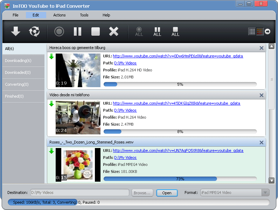This screenshot has width=278, height=210.
Task: Open the Tools menu
Action: click(84, 15)
